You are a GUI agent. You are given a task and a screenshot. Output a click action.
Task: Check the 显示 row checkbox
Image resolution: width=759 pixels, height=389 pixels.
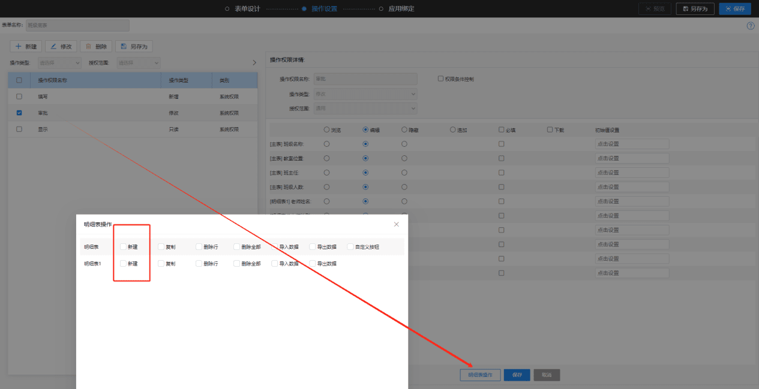coord(19,129)
